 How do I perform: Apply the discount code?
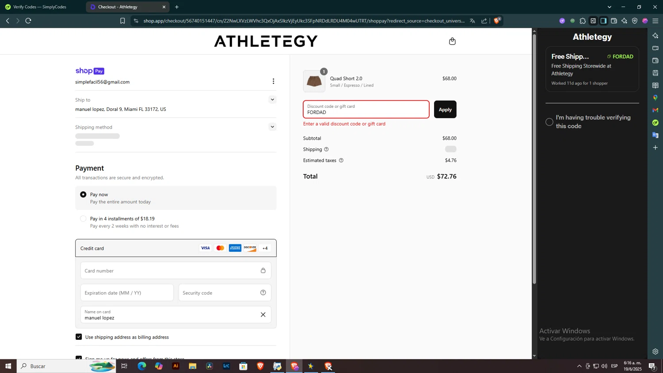click(445, 110)
